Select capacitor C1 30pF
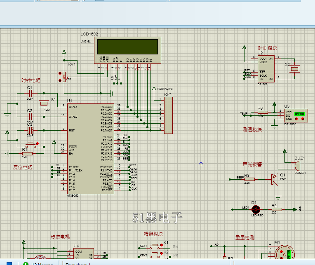 pyautogui.click(x=30, y=94)
